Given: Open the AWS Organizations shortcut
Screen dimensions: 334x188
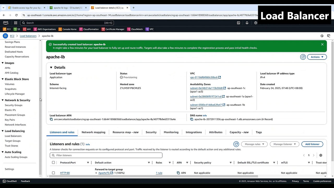Looking at the screenshot, I should 45,29.
